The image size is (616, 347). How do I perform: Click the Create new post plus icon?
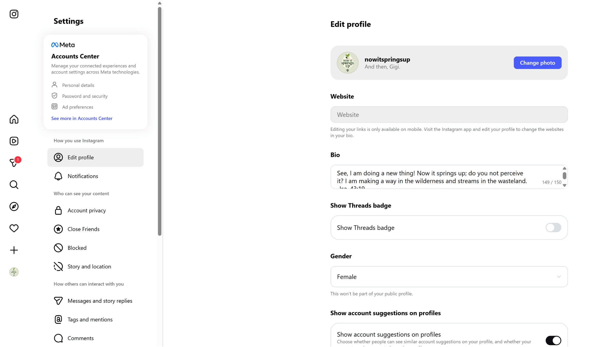pyautogui.click(x=14, y=250)
